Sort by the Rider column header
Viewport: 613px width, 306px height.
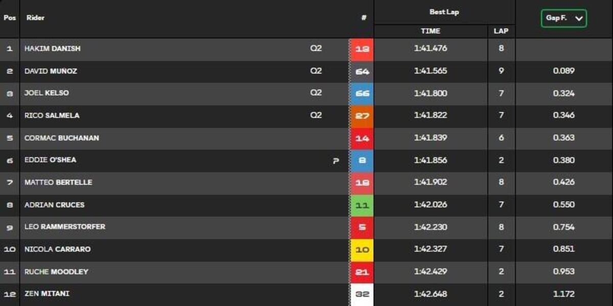coord(35,18)
